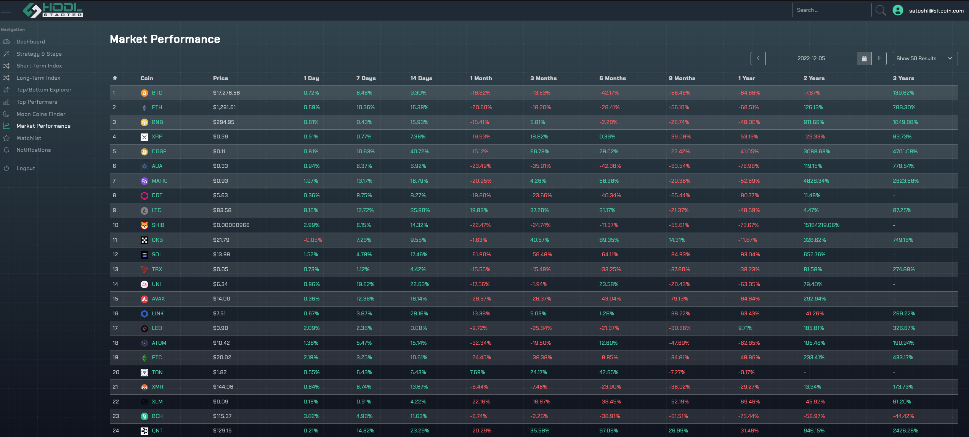Open Dashboard in navigation
969x437 pixels.
31,42
